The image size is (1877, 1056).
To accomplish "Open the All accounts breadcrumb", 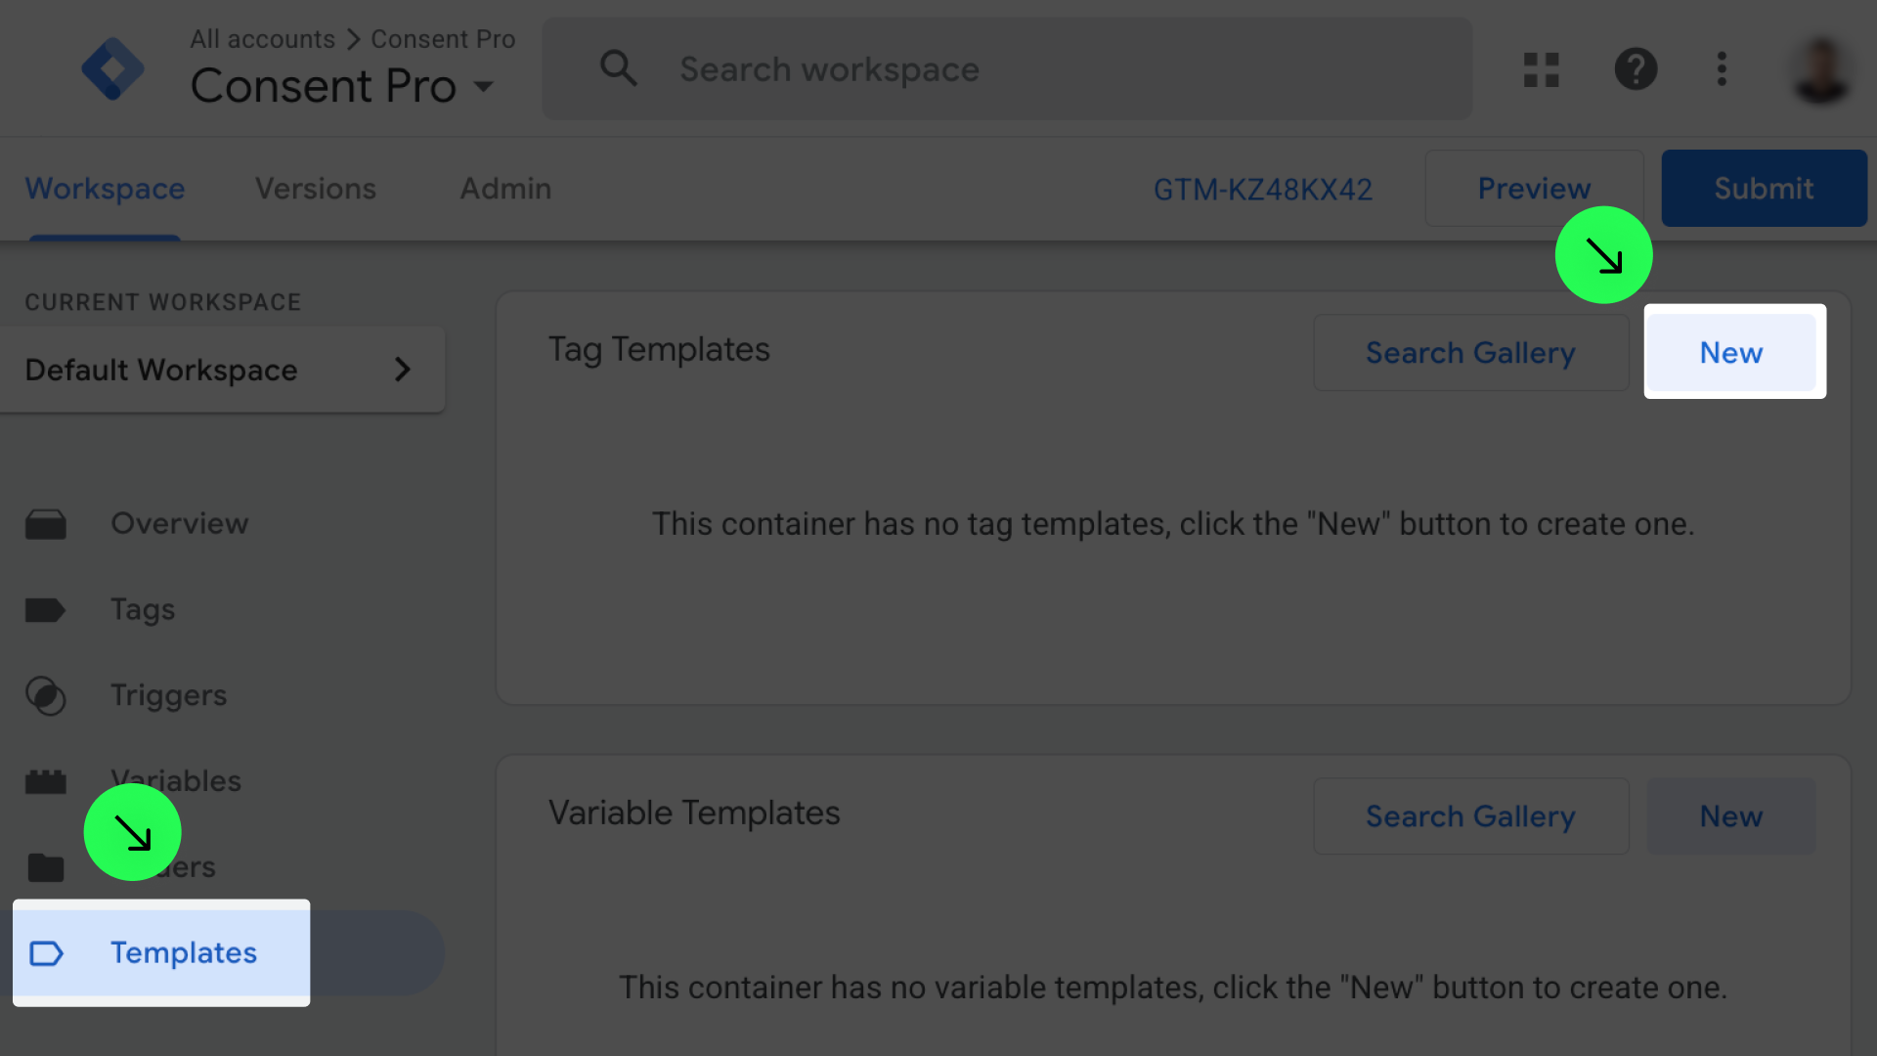I will tap(262, 39).
